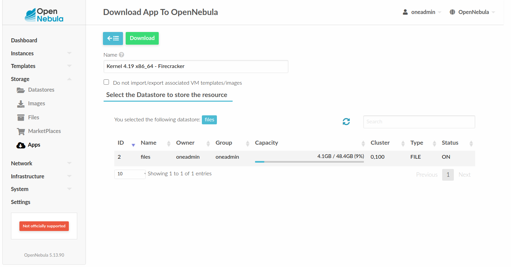Click the MarketPlaces cart icon

click(x=21, y=131)
